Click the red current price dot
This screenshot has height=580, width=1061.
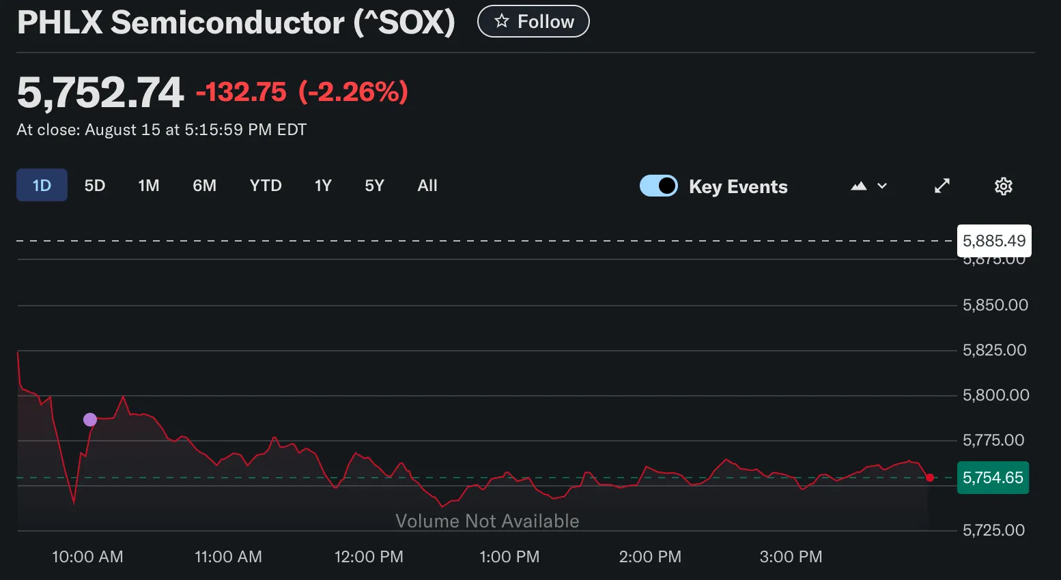pos(930,478)
